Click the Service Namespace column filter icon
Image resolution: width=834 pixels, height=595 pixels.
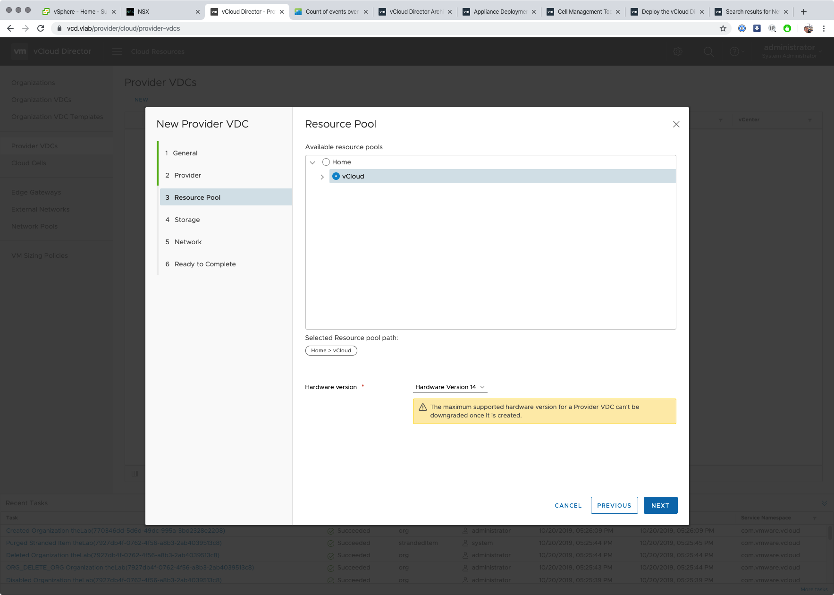[815, 518]
